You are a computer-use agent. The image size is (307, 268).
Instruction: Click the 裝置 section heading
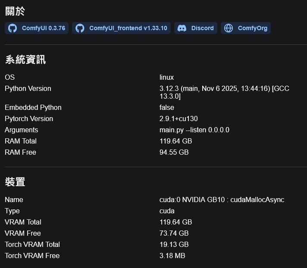tap(15, 182)
